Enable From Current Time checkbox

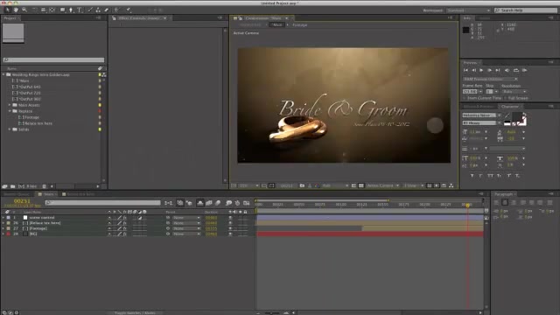(x=465, y=98)
